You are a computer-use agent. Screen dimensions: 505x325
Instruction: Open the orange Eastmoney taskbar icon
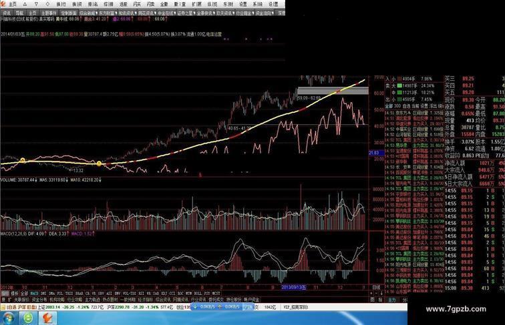tap(47, 318)
